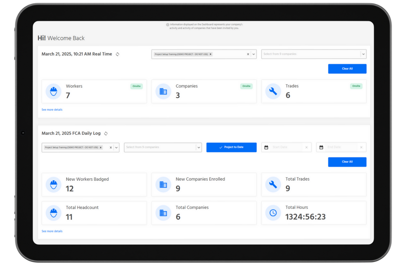Click the refresh icon beside FCA Daily Log
The image size is (406, 265).
pos(106,133)
